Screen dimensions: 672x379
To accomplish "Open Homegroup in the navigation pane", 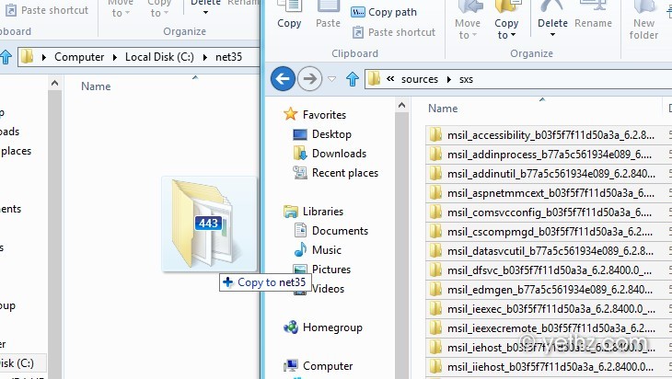I will tap(332, 327).
